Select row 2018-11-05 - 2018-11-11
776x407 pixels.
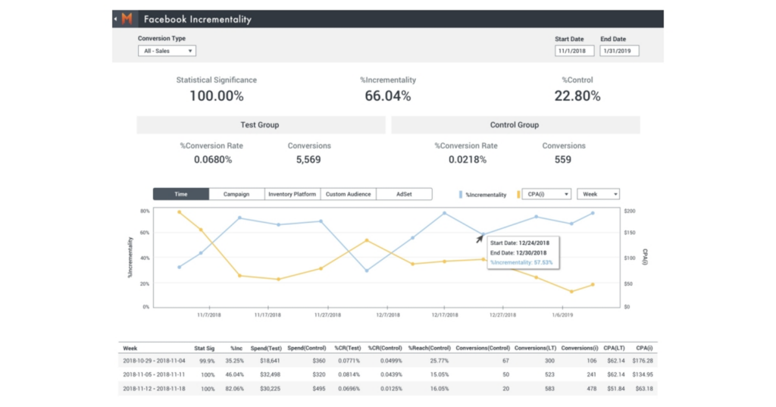click(x=388, y=374)
